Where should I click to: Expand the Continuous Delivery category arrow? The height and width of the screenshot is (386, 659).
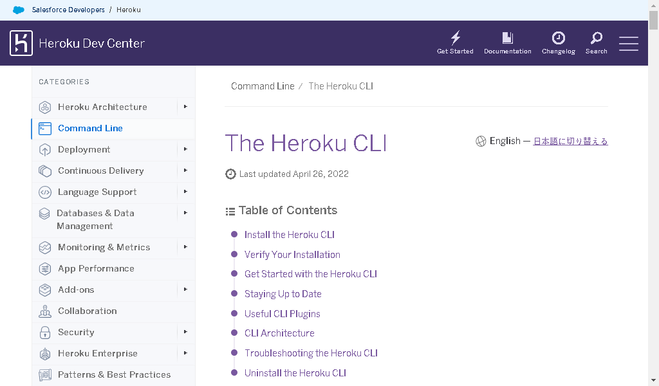pos(185,170)
